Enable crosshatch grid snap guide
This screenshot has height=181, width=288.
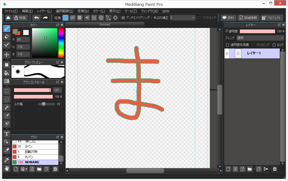(79, 18)
